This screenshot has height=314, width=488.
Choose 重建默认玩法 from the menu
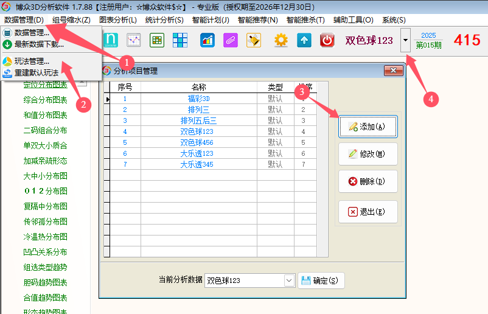pyautogui.click(x=37, y=72)
